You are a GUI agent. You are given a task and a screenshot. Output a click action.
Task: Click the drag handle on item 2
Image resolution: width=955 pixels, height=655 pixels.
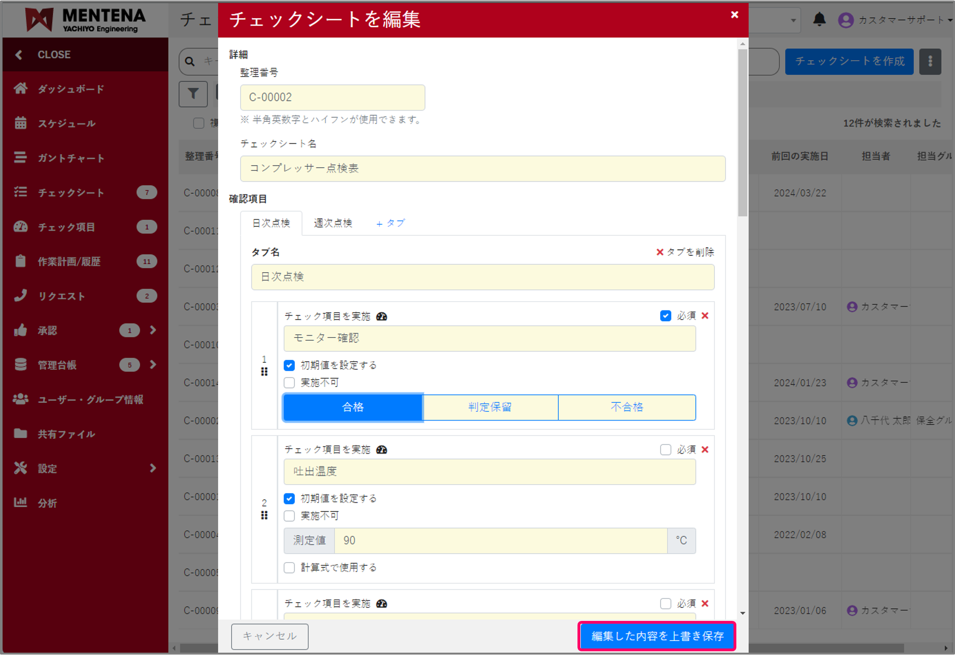[x=264, y=515]
